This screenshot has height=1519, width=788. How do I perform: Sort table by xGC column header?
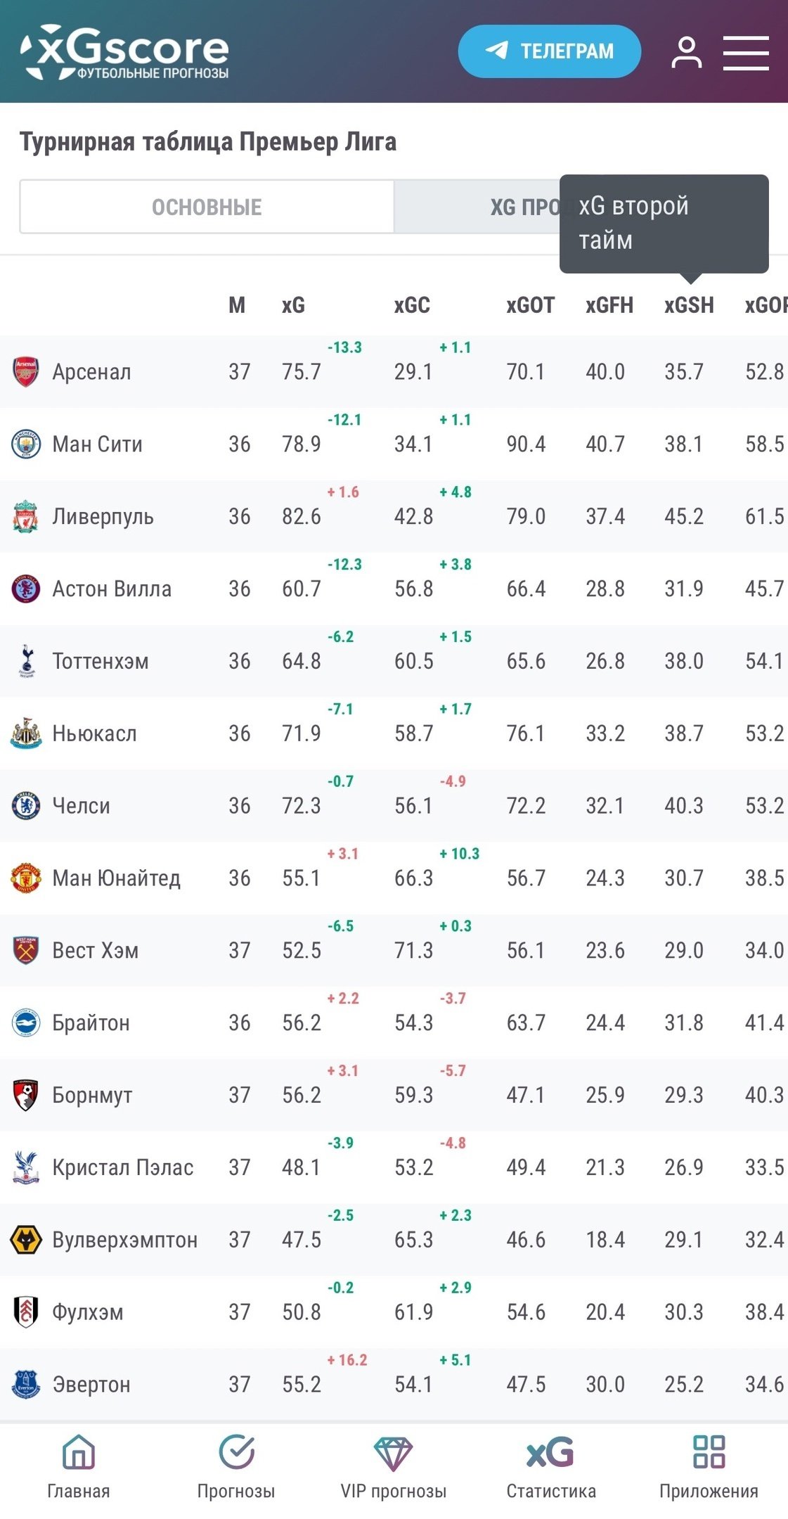[411, 305]
